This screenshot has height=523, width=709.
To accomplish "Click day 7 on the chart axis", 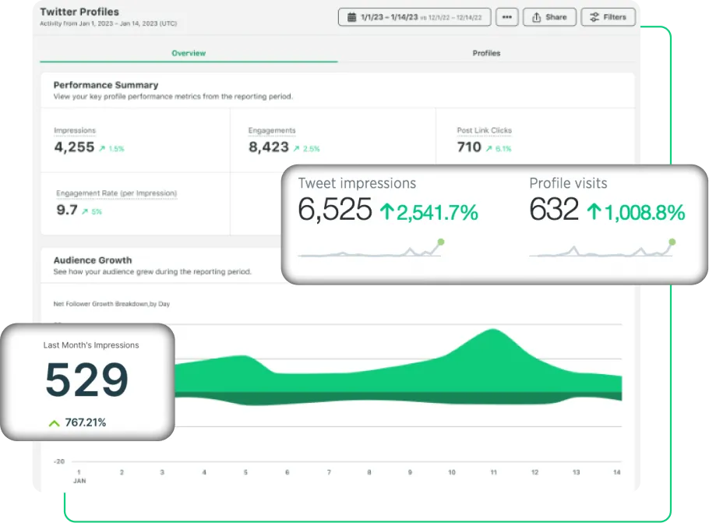I will click(329, 472).
